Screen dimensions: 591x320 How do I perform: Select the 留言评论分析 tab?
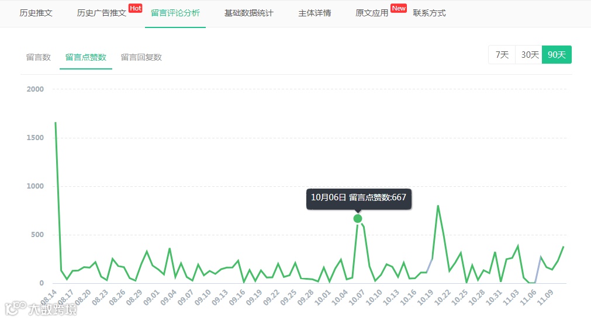[175, 13]
